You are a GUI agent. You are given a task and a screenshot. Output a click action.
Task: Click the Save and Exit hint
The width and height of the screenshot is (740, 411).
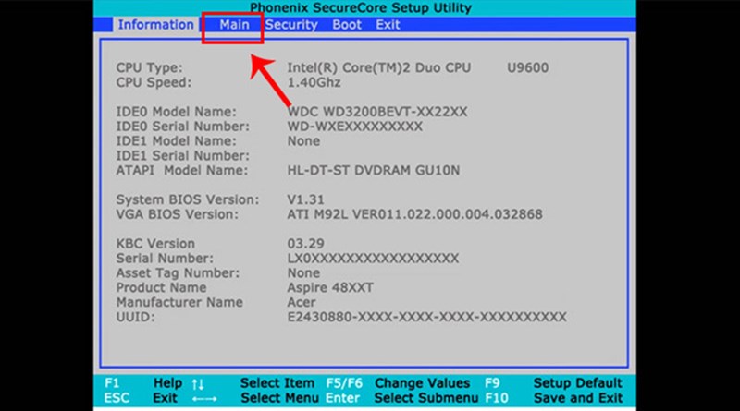[x=578, y=398]
